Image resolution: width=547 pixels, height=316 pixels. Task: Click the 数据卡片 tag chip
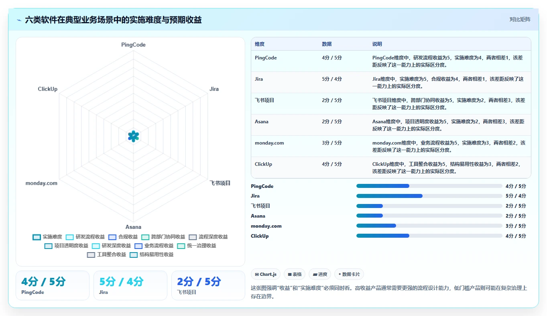pos(349,274)
